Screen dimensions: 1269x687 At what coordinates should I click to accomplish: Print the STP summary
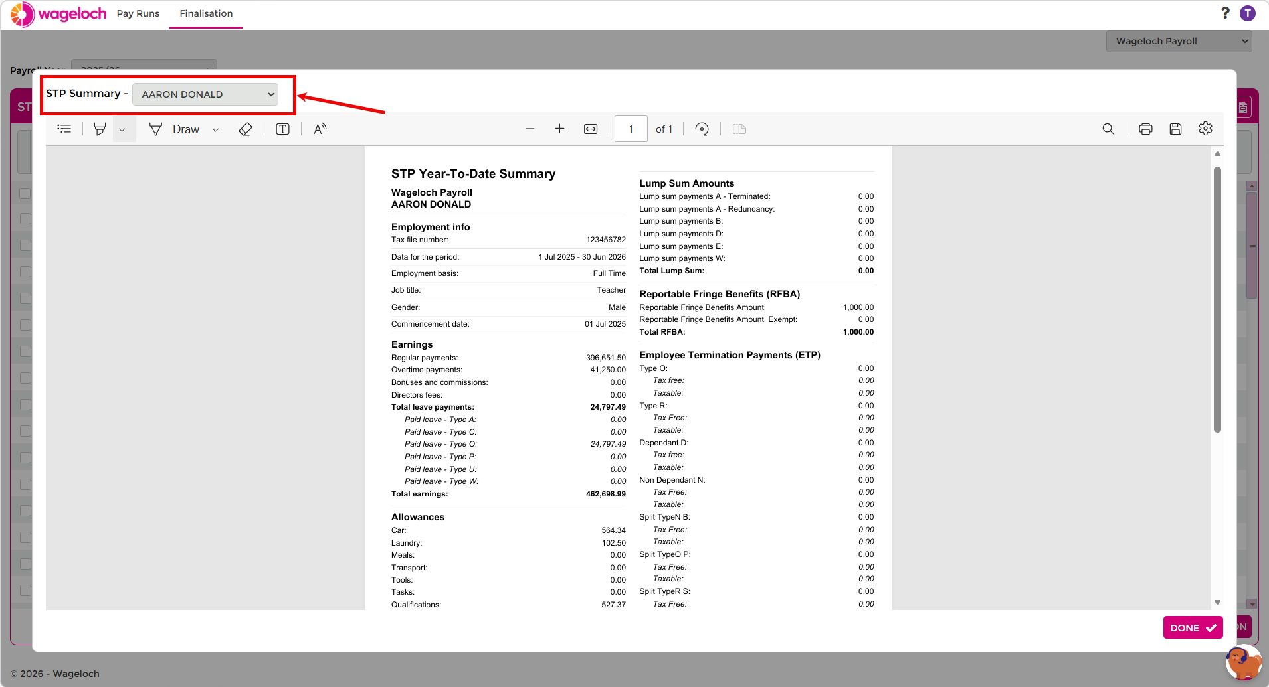[x=1145, y=129]
